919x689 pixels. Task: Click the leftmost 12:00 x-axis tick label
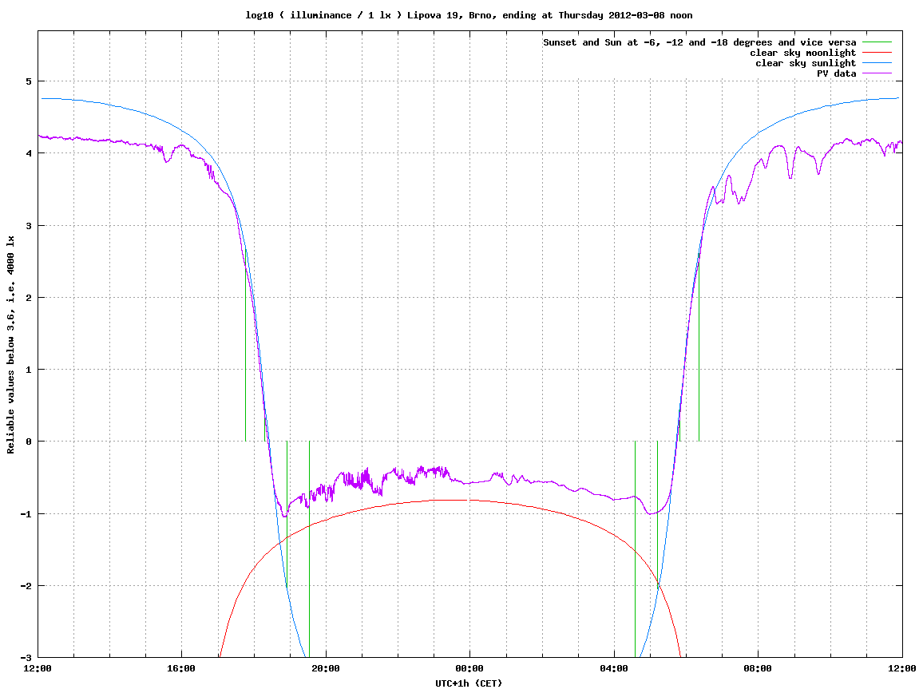click(x=37, y=668)
